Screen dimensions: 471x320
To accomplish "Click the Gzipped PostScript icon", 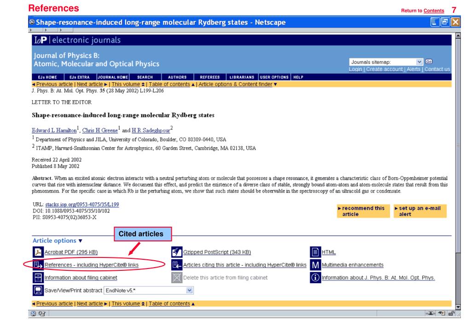I will tap(177, 251).
